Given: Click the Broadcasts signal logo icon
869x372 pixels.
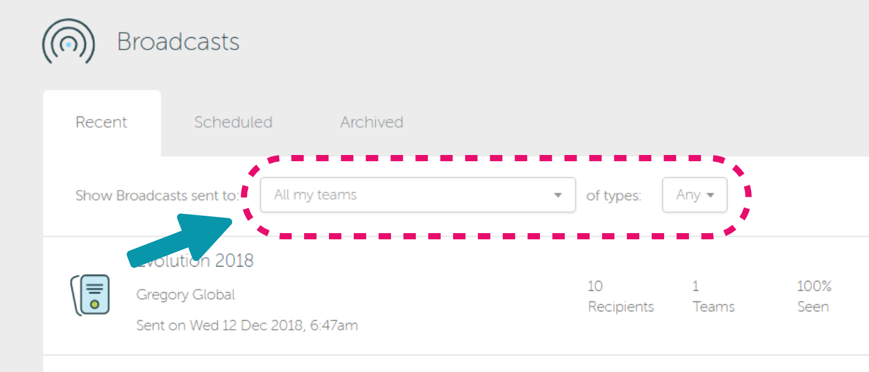Looking at the screenshot, I should click(x=68, y=42).
